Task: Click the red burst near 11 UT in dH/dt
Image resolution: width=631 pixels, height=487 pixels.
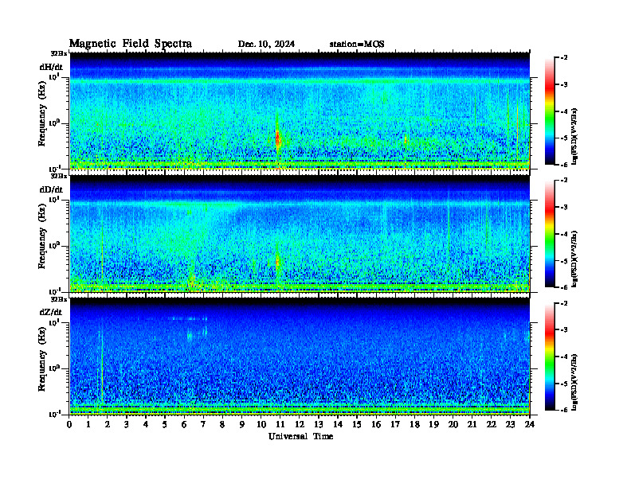Action: tap(278, 138)
